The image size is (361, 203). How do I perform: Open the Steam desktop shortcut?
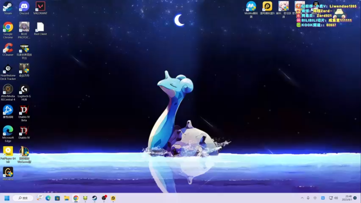8,8
